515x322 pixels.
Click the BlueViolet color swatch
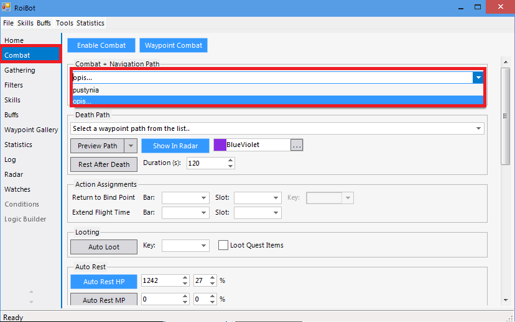220,145
